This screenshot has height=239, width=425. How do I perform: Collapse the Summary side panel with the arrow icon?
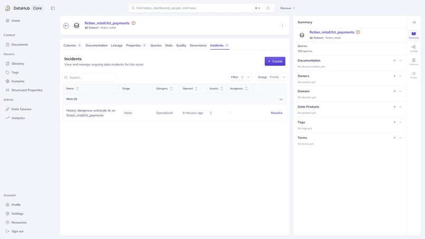(413, 22)
